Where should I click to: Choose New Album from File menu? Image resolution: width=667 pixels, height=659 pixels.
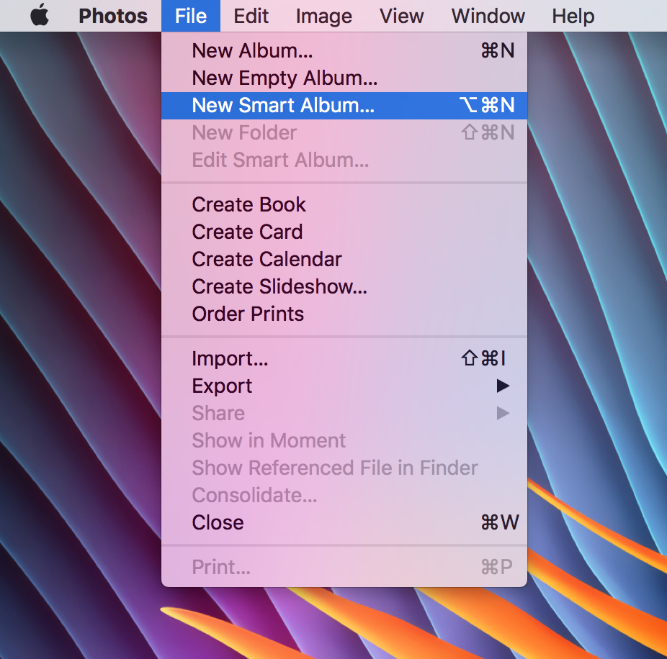click(252, 51)
